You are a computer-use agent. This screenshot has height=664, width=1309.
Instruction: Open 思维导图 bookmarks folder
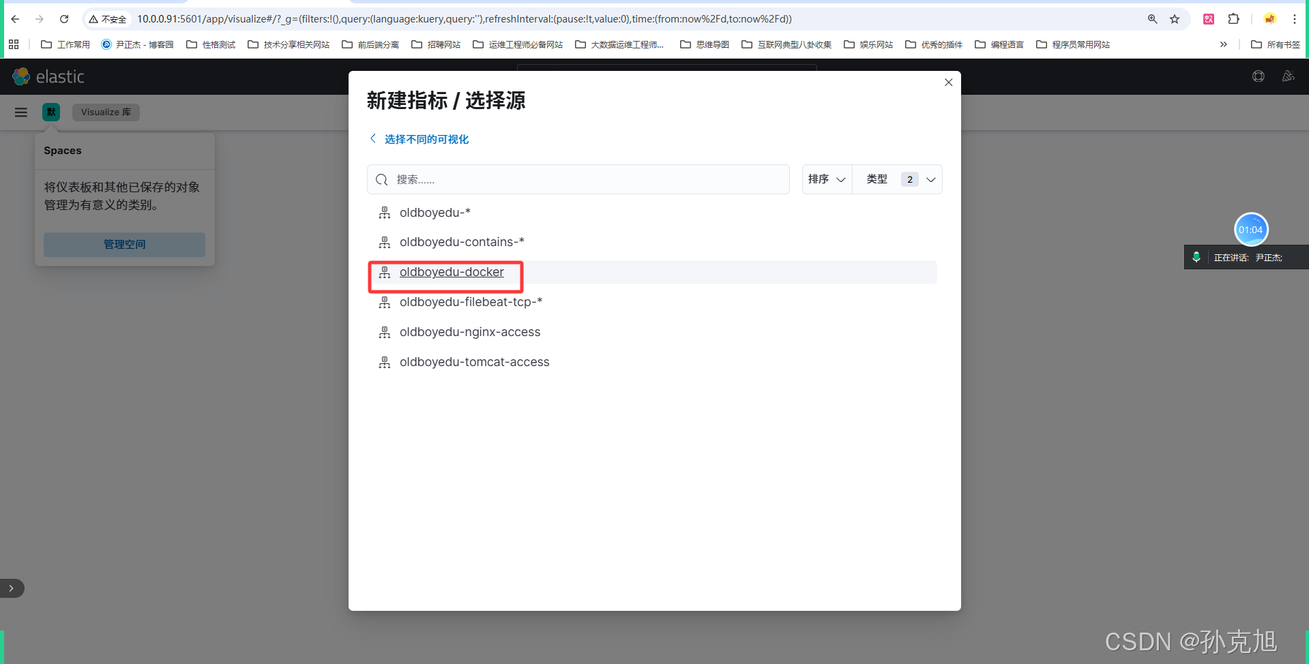click(705, 44)
